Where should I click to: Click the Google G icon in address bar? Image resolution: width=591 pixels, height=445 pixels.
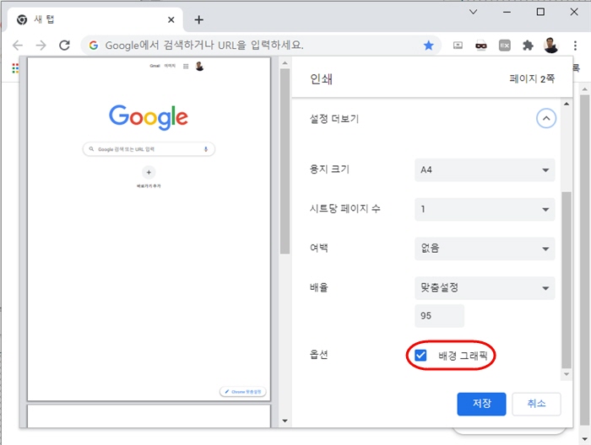point(94,46)
